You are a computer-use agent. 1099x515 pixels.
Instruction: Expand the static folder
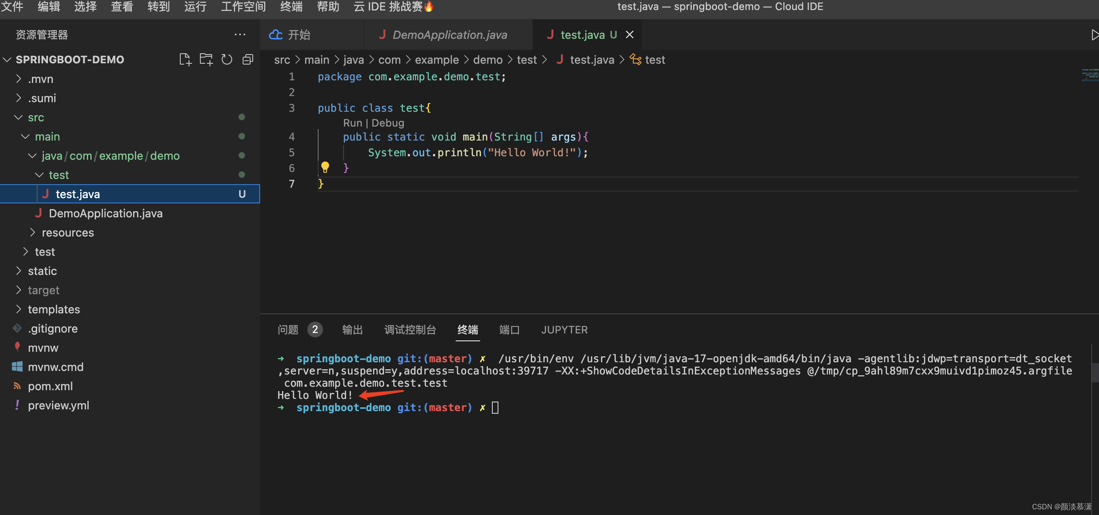pos(18,271)
